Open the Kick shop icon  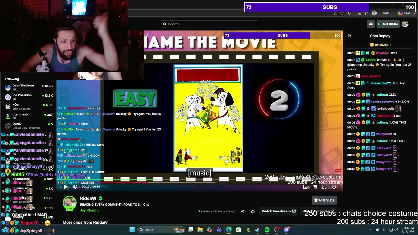point(371,24)
